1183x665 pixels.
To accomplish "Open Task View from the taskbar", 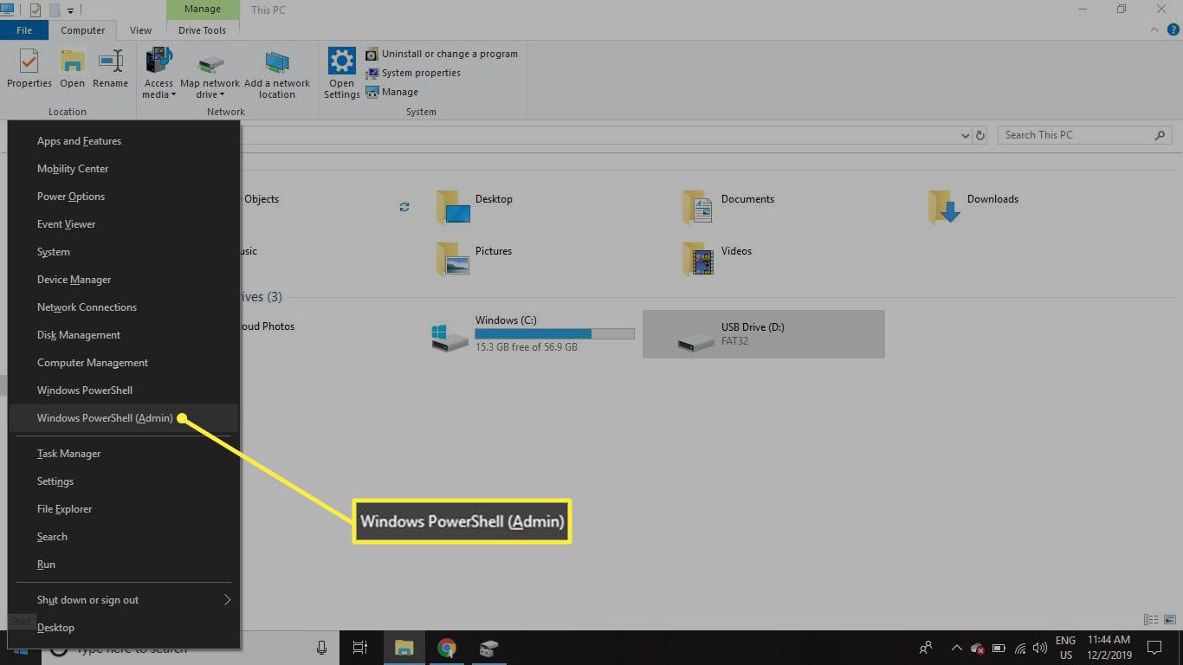I will tap(360, 648).
